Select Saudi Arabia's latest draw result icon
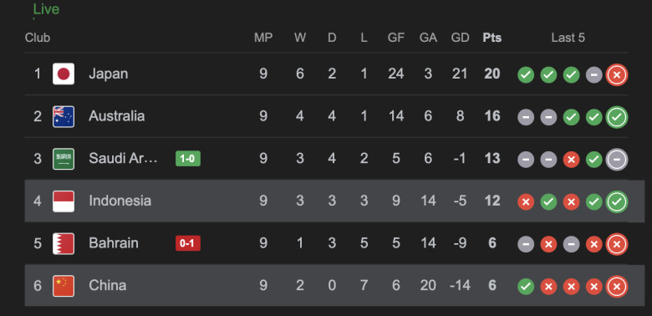This screenshot has height=316, width=652. (617, 160)
